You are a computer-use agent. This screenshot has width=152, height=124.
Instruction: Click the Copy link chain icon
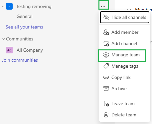point(106,77)
